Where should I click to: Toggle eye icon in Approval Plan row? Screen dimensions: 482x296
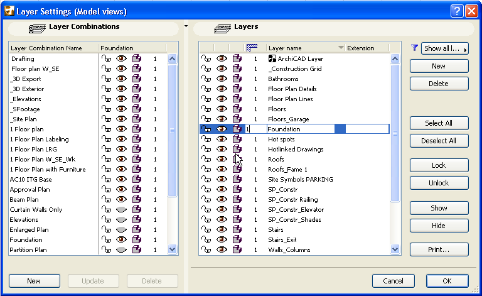click(x=121, y=189)
